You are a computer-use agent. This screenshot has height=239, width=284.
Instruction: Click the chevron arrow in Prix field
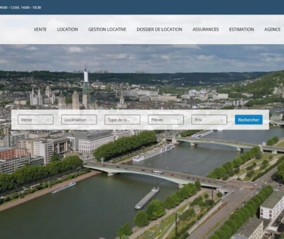point(222,120)
